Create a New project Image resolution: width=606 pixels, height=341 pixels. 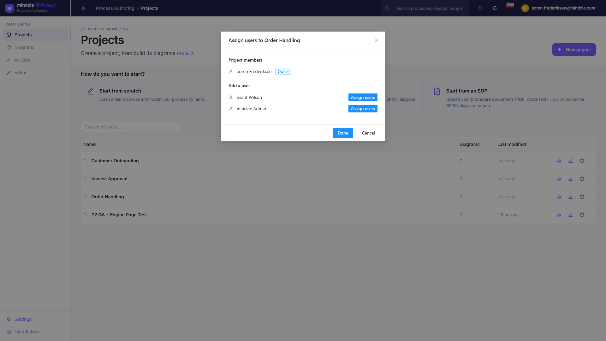[574, 50]
